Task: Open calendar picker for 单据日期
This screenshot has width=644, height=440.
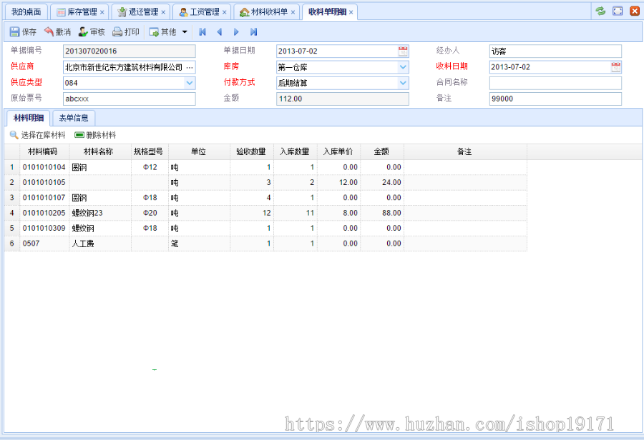Action: click(x=403, y=51)
